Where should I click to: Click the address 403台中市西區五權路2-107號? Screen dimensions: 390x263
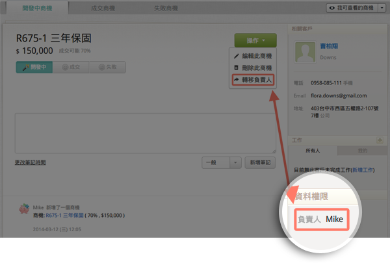click(344, 108)
